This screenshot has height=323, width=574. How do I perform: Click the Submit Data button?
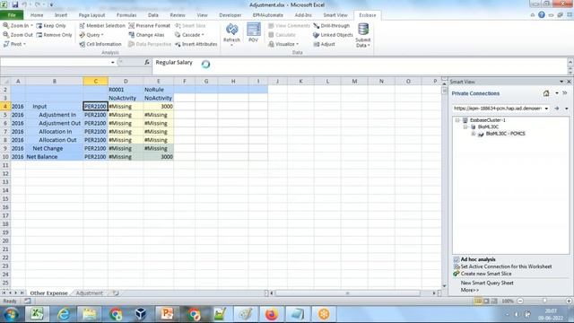363,35
